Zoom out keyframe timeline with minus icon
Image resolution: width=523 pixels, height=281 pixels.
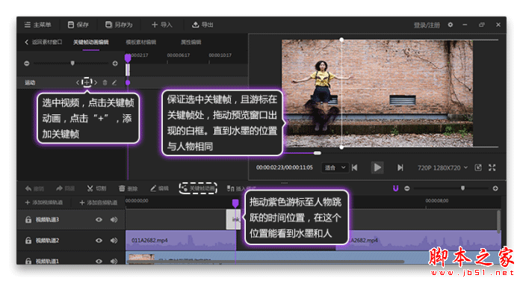pyautogui.click(x=27, y=64)
